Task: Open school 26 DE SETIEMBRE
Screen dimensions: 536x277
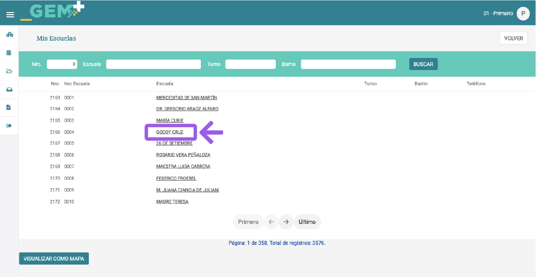Action: 175,143
